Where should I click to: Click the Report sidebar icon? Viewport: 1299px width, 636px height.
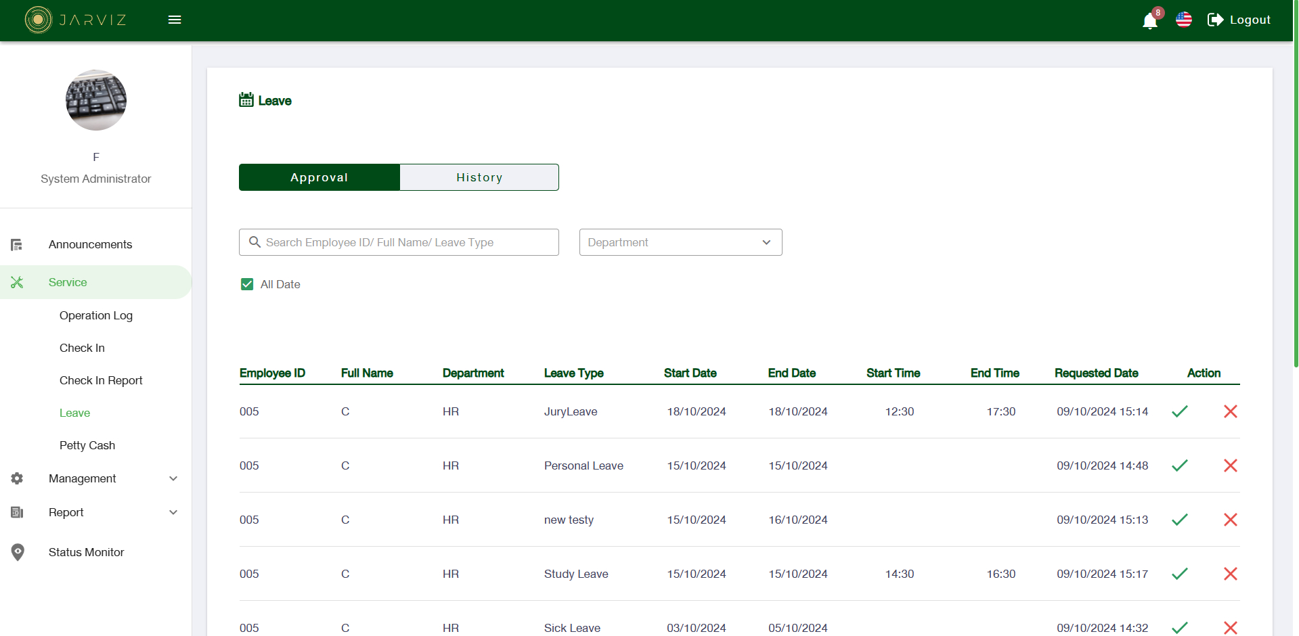[16, 512]
